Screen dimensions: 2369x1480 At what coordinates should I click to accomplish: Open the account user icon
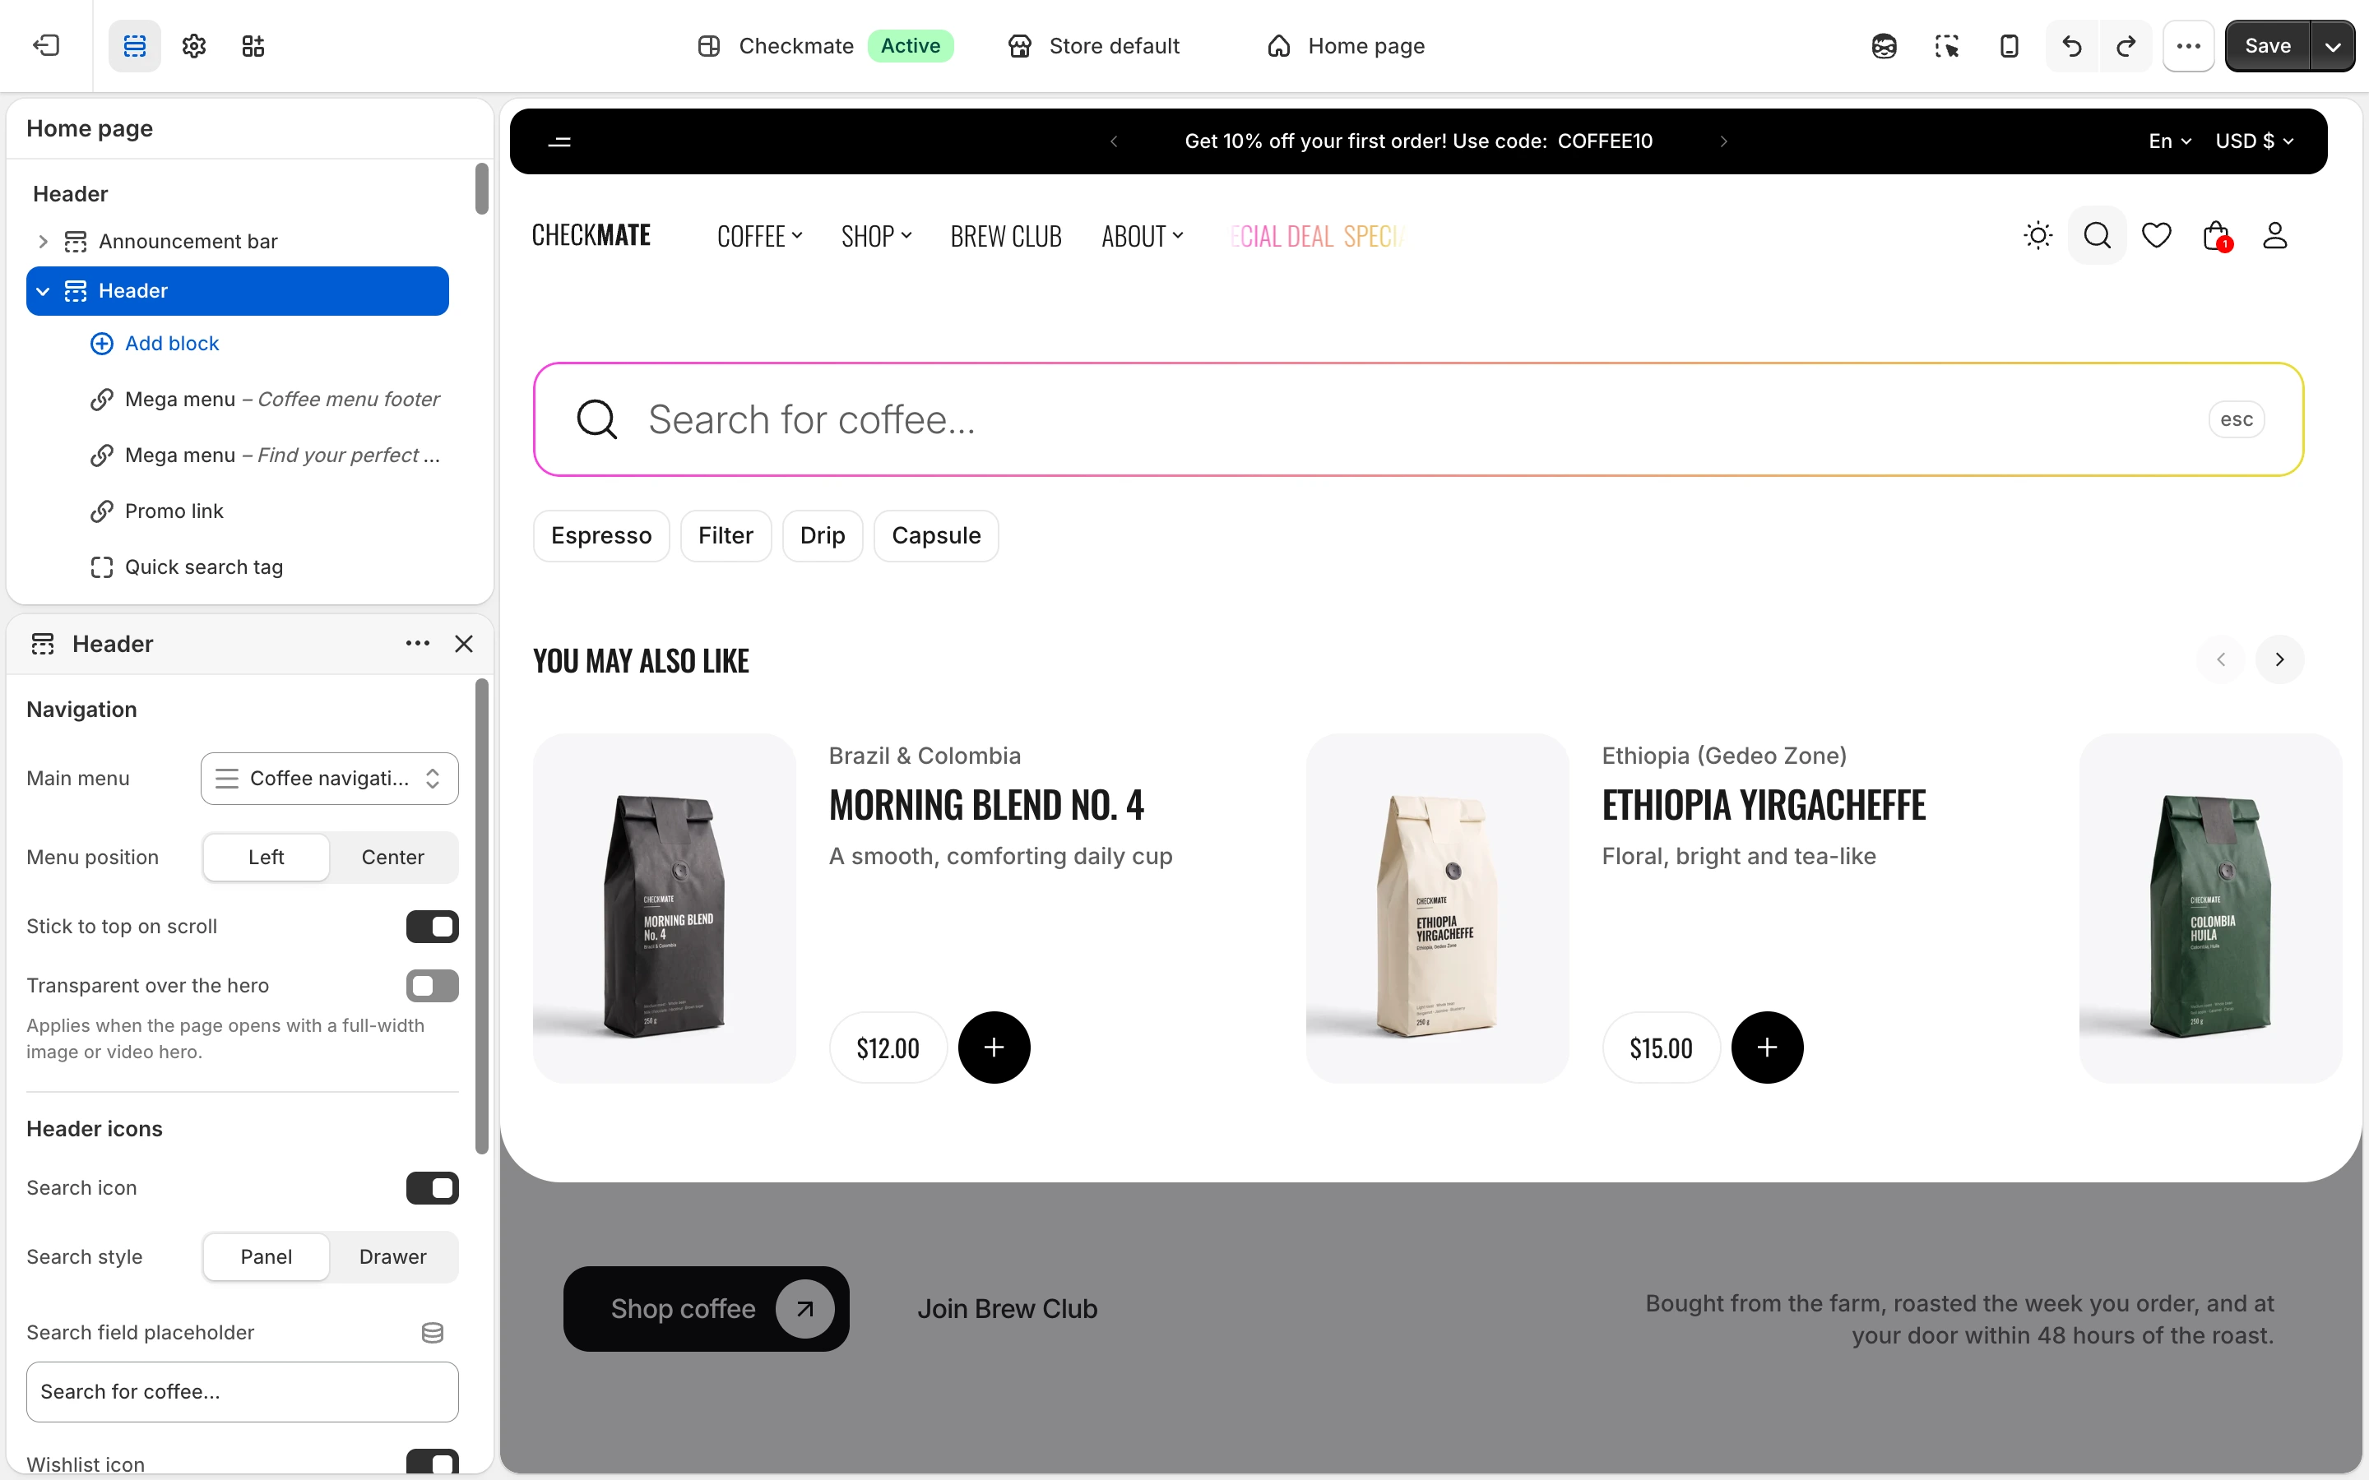[2275, 235]
